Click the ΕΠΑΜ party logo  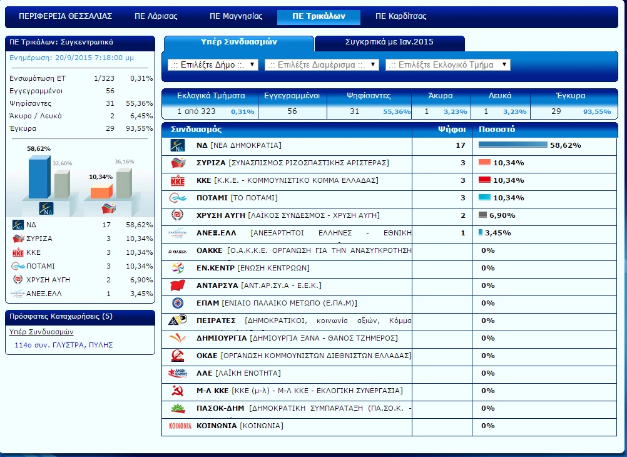point(178,303)
